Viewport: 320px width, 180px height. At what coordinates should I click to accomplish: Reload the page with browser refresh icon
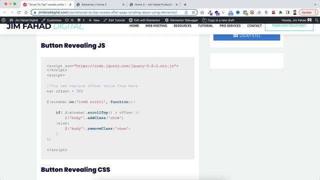19,12
